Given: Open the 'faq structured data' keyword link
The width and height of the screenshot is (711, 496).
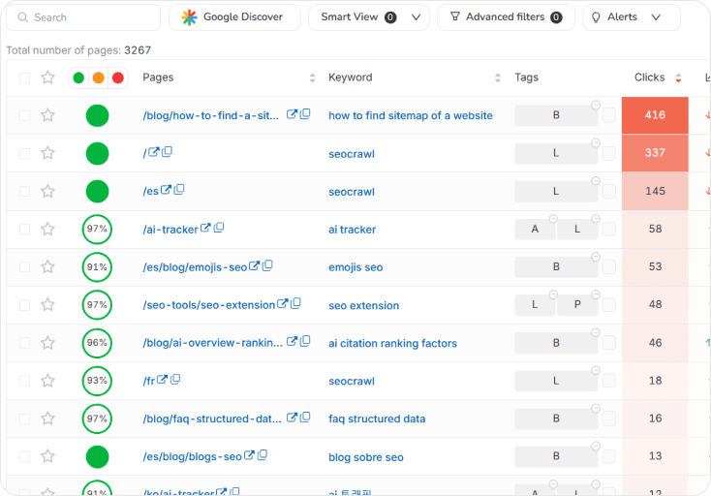Looking at the screenshot, I should coord(377,418).
